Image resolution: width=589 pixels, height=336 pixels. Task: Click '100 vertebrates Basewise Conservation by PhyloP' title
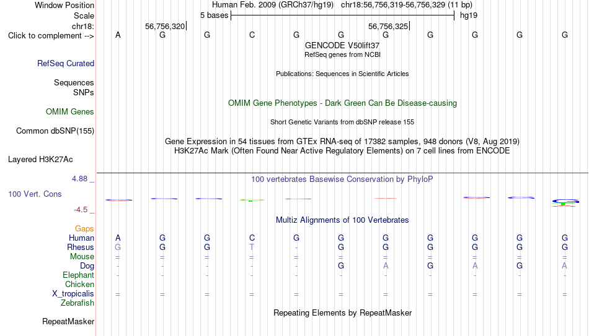click(x=342, y=179)
